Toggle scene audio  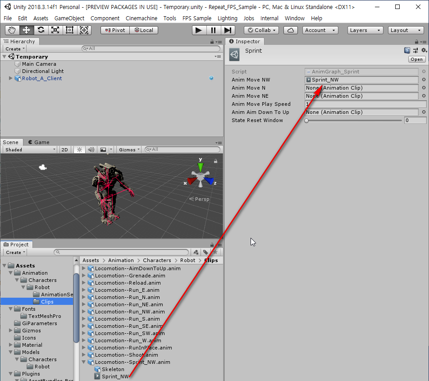click(91, 150)
